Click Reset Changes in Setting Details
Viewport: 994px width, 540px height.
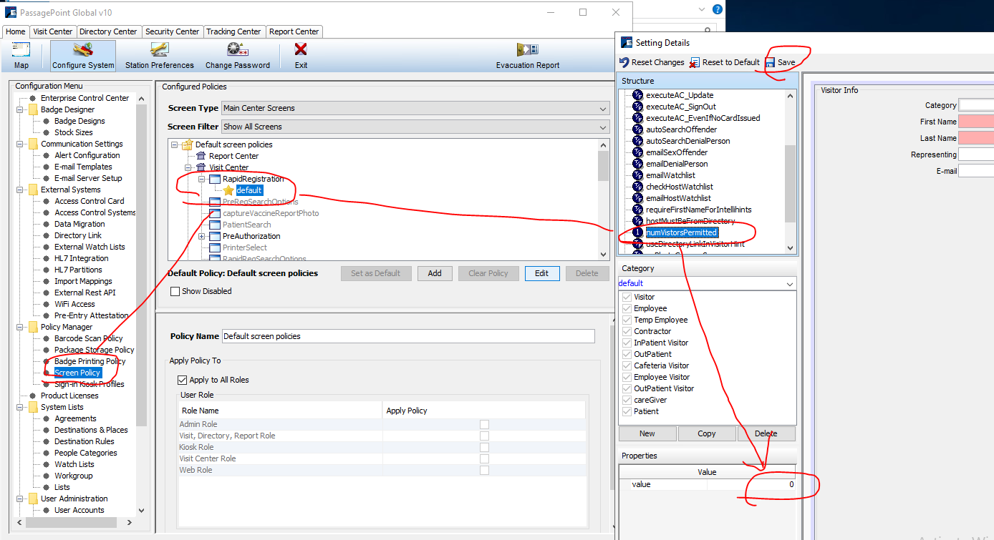click(652, 62)
